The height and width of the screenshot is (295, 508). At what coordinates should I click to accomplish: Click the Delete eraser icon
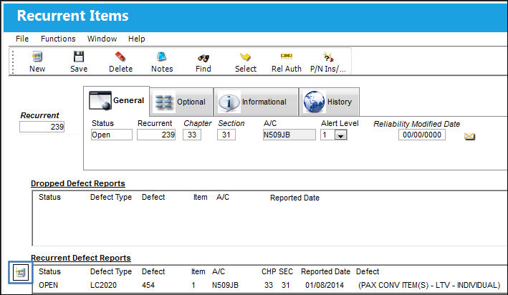pyautogui.click(x=120, y=57)
